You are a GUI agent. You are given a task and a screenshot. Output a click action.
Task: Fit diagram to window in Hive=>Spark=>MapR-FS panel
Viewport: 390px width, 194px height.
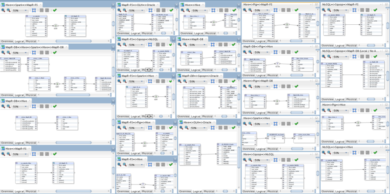tap(34, 10)
